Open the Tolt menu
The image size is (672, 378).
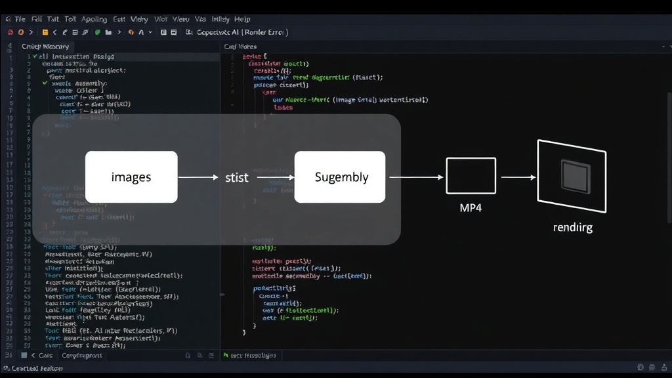tap(70, 19)
